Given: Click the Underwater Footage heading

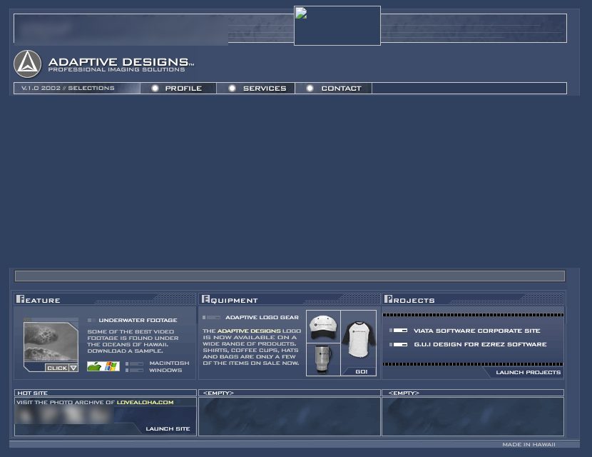Looking at the screenshot, I should click(x=138, y=320).
